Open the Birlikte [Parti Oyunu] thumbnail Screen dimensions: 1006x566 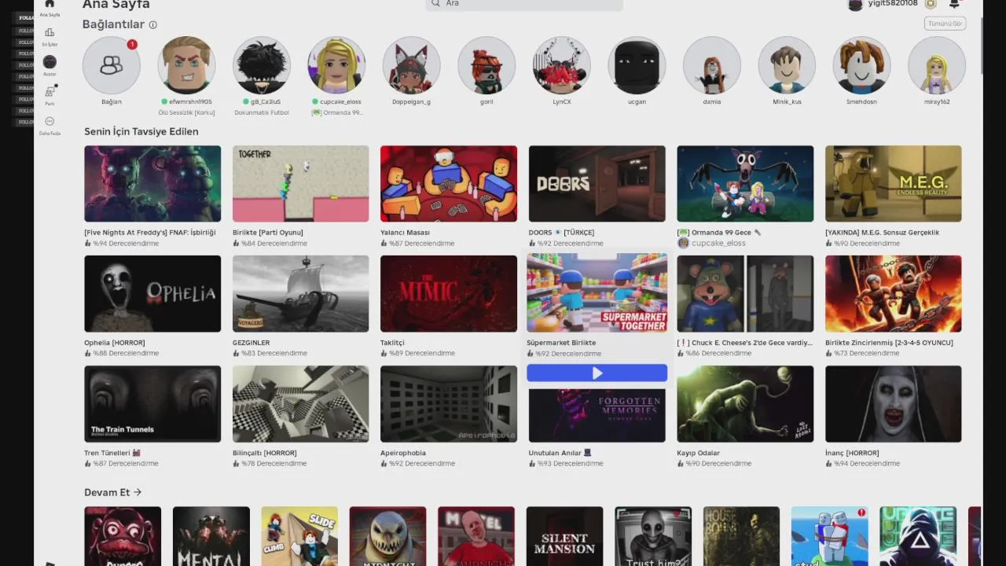[x=301, y=184]
